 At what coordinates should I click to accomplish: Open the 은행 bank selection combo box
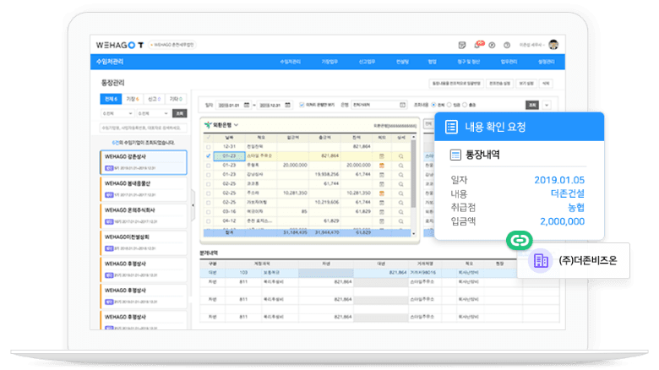(x=379, y=105)
